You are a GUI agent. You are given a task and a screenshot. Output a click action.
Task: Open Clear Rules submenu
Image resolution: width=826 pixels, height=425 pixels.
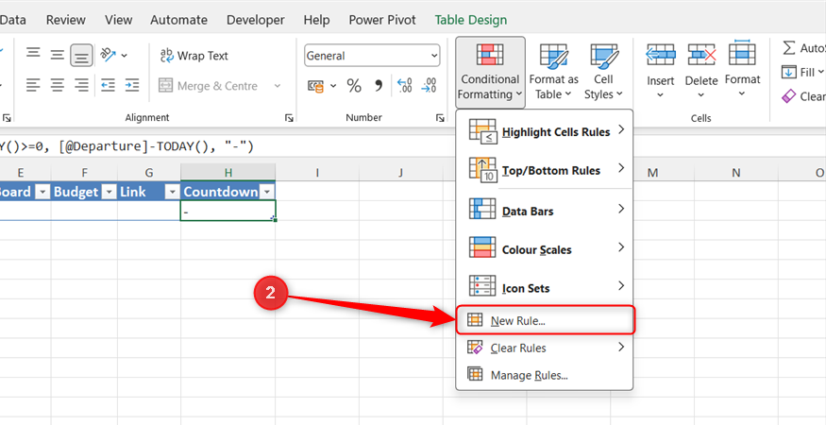coord(544,348)
